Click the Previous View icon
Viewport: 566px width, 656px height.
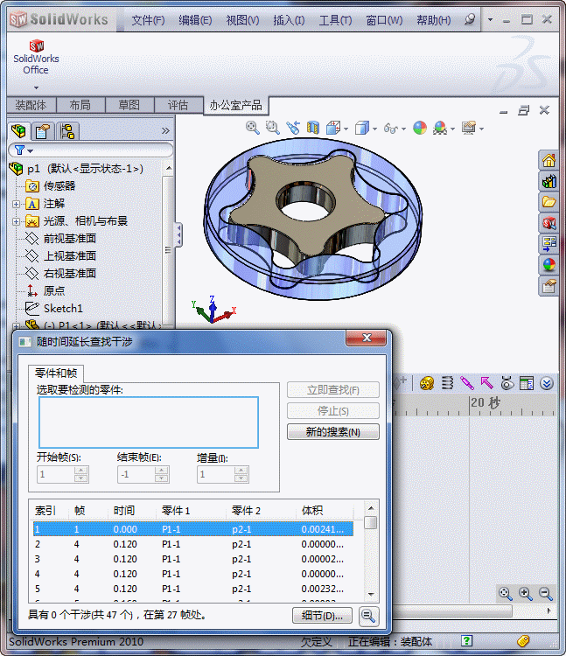point(293,128)
